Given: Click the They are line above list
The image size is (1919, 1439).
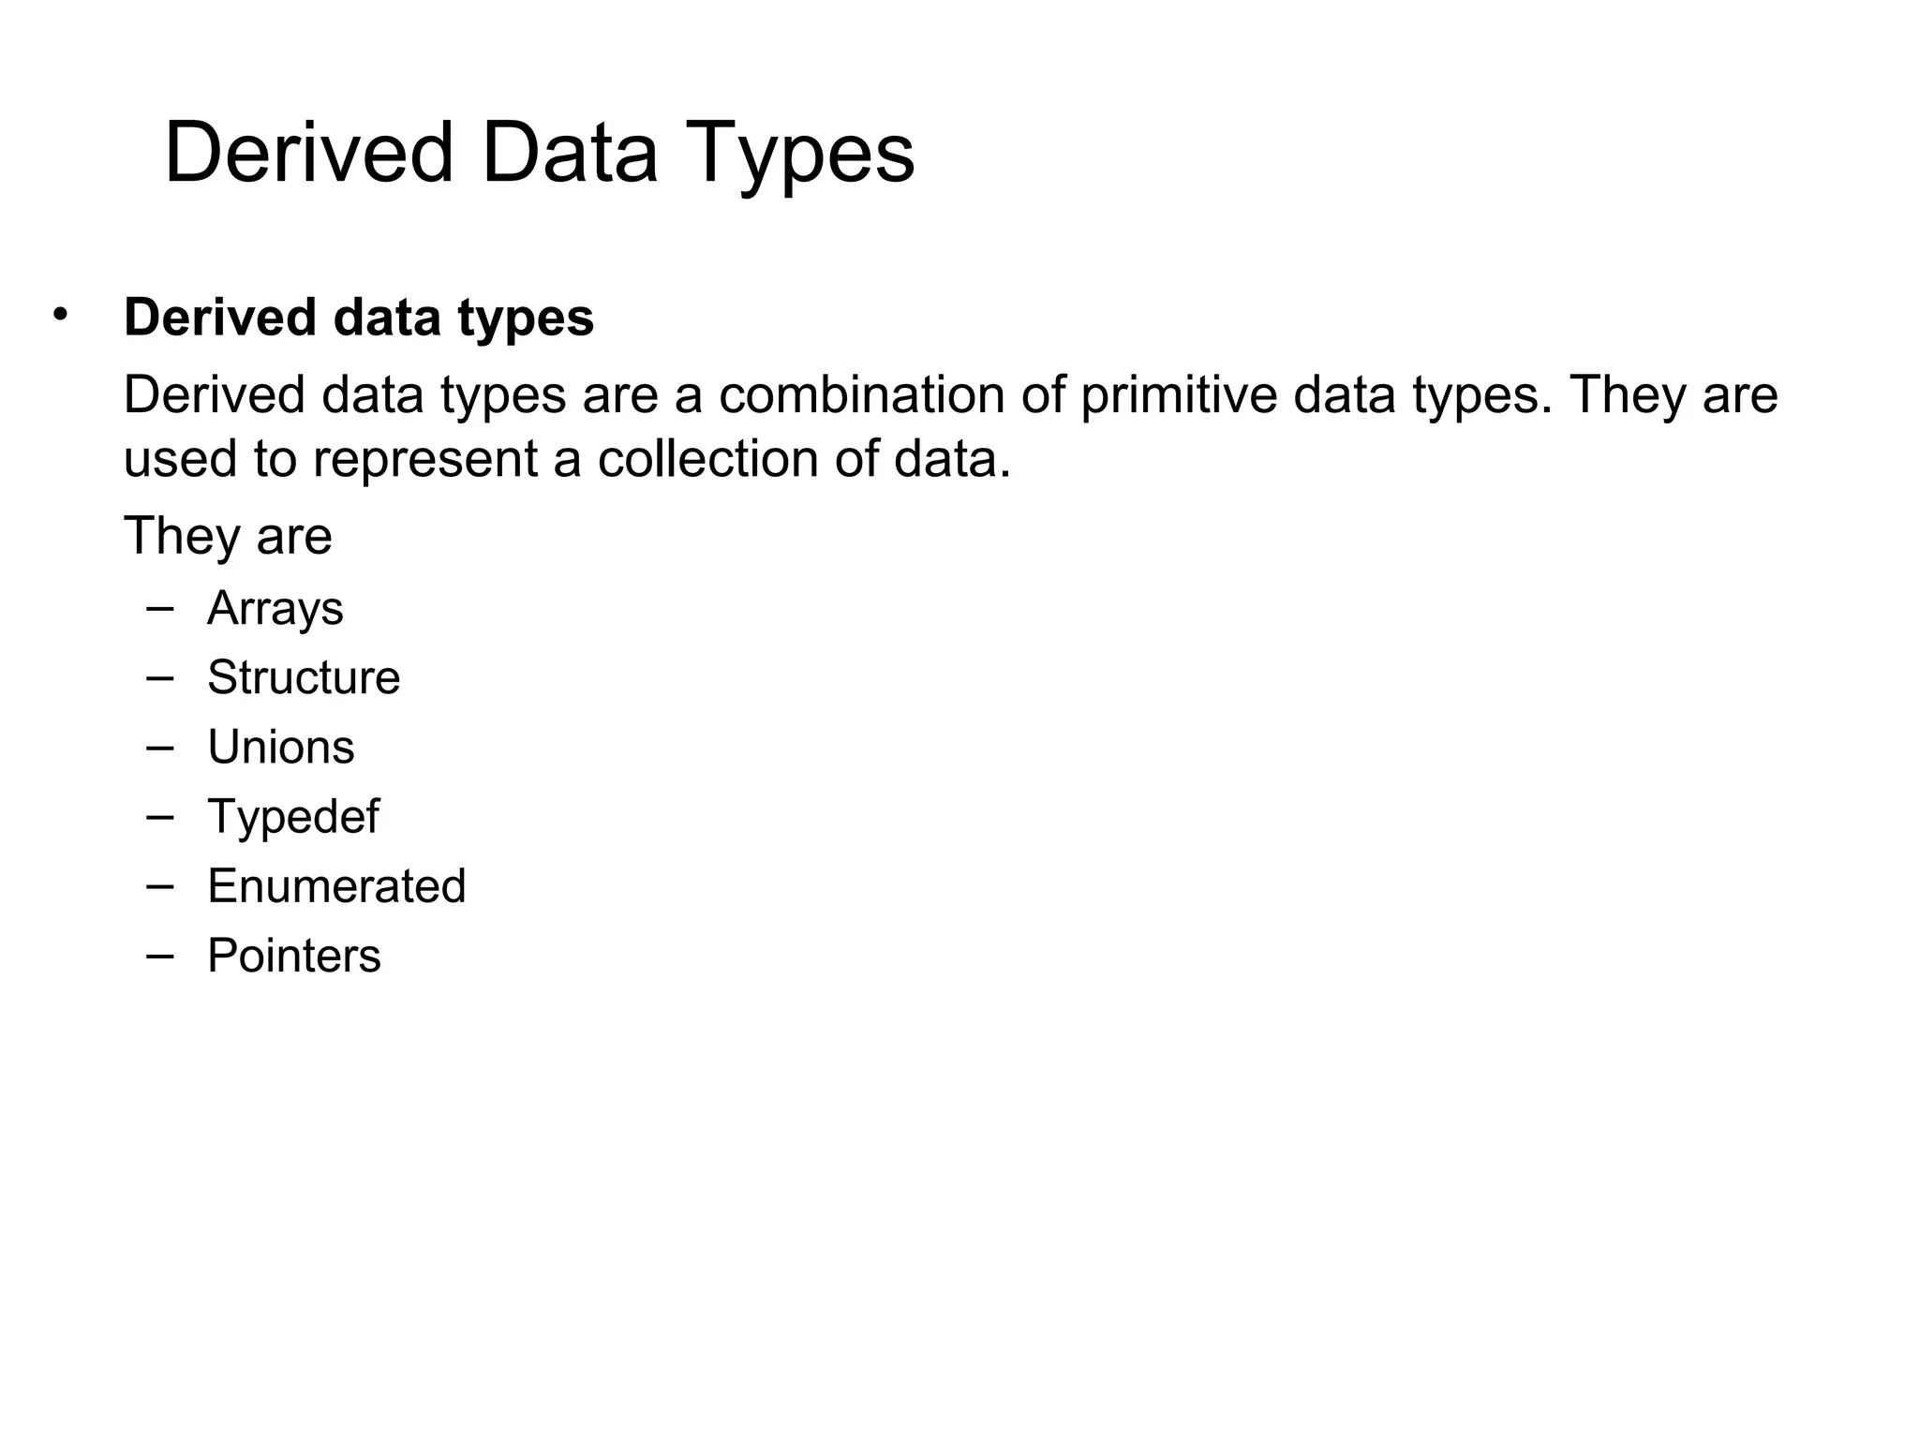Looking at the screenshot, I should [228, 537].
